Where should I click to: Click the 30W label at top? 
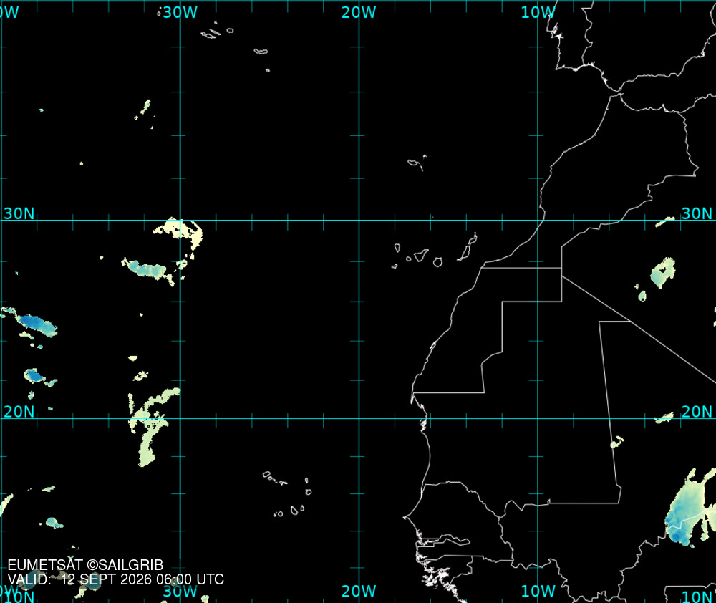[180, 12]
